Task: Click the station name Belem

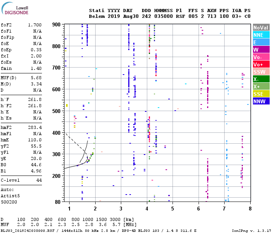Action: point(97,16)
